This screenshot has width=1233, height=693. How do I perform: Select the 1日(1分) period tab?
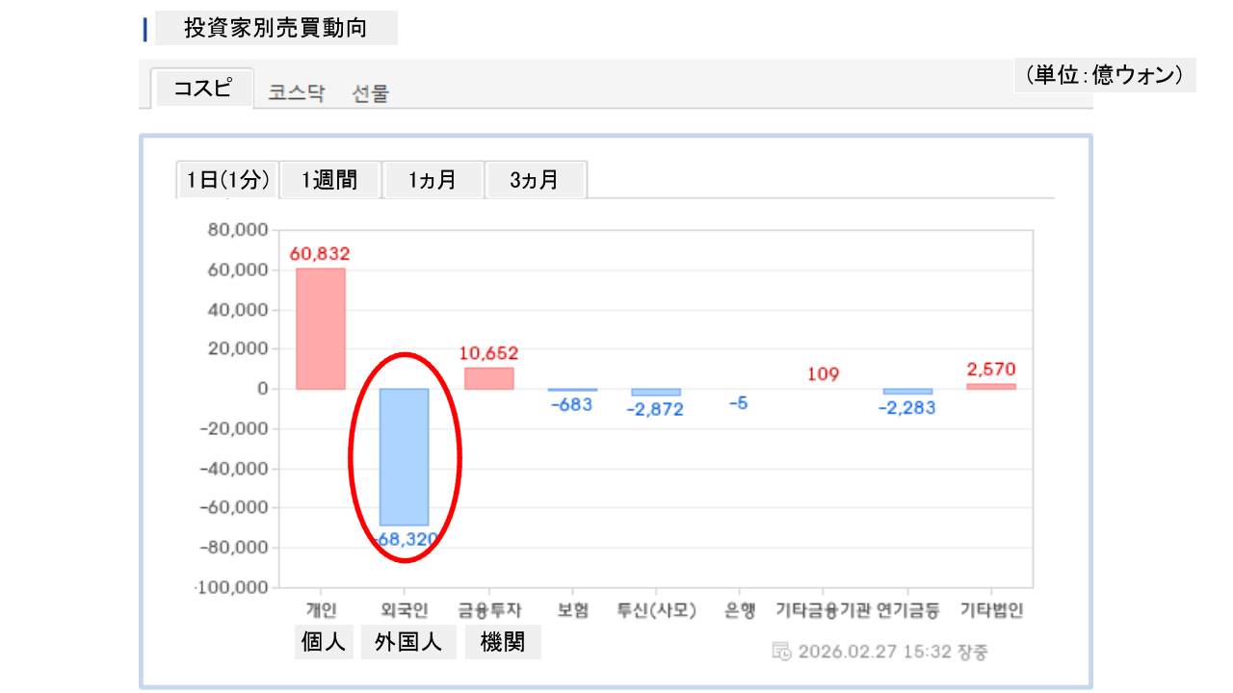click(x=227, y=180)
